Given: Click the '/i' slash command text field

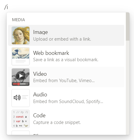Looking at the screenshot, I should pos(6,7).
